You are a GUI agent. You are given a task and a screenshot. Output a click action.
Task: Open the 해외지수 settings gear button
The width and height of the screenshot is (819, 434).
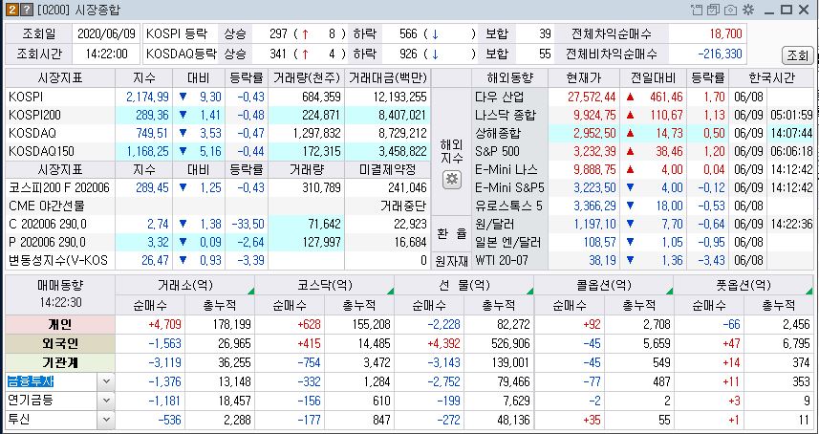[452, 180]
